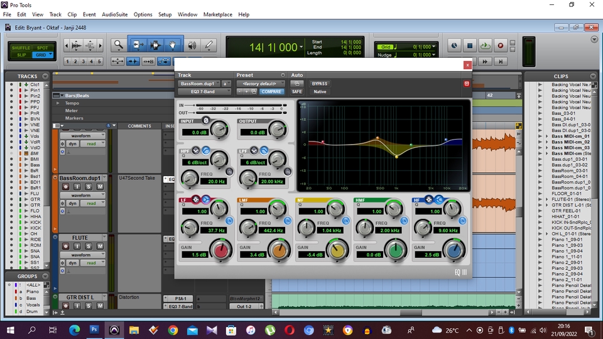Open the factory default preset dropdown
This screenshot has width=603, height=339.
[x=260, y=84]
